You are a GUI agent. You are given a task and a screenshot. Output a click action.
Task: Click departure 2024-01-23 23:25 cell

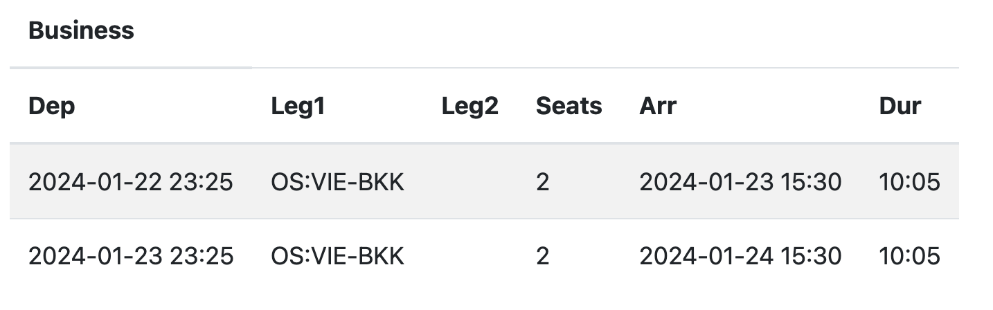(x=131, y=257)
